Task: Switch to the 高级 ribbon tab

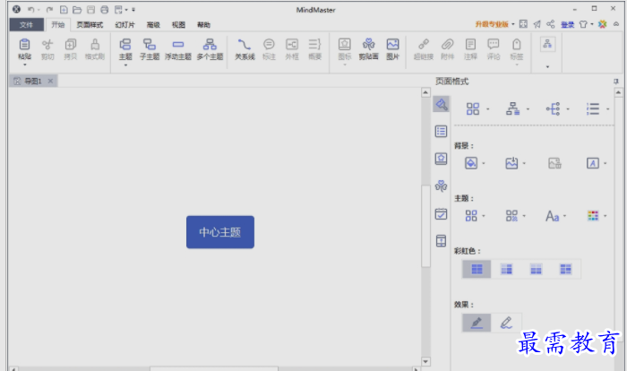Action: (153, 25)
